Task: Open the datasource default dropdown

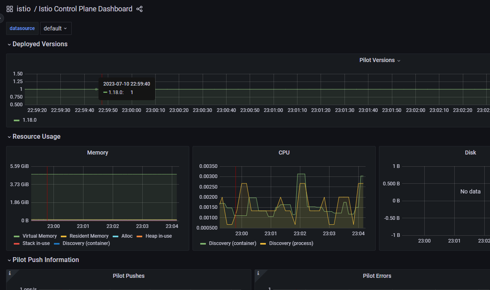Action: tap(56, 28)
